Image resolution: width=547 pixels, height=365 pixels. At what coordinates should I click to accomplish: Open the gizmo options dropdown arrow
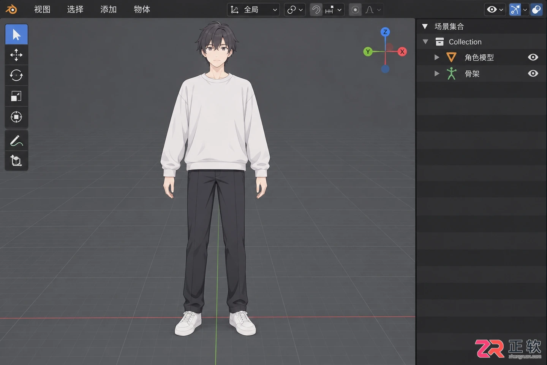pos(525,10)
